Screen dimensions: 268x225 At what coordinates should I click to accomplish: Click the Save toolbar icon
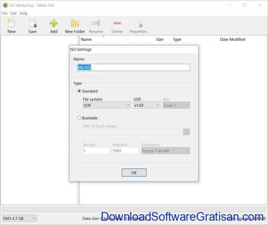coord(33,23)
